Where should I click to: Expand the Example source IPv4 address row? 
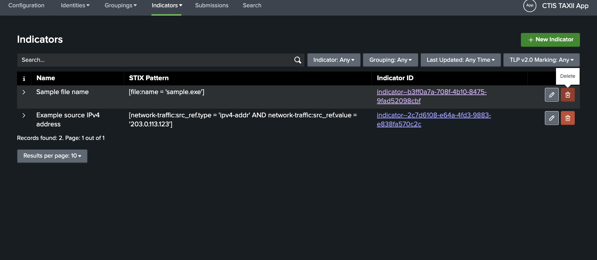click(24, 115)
